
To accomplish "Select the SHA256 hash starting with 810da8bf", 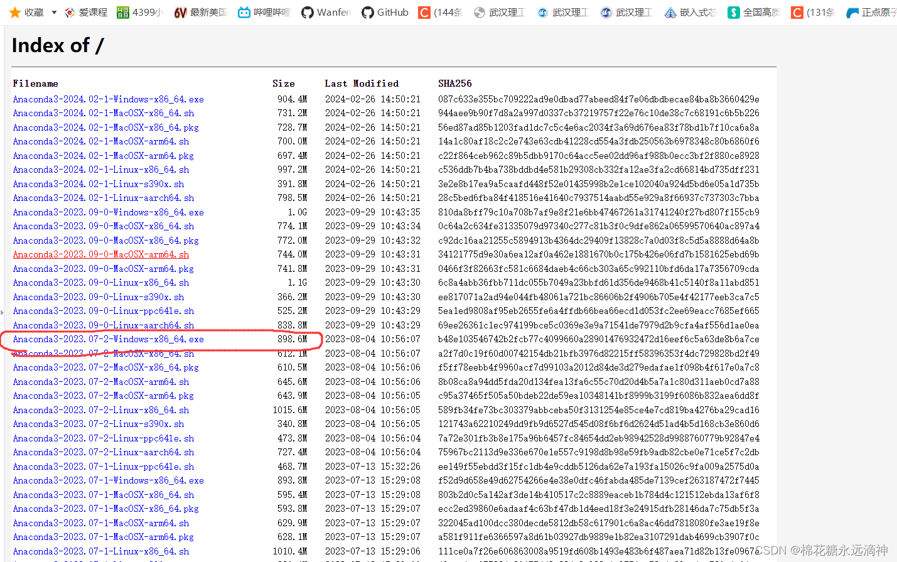I will (599, 212).
